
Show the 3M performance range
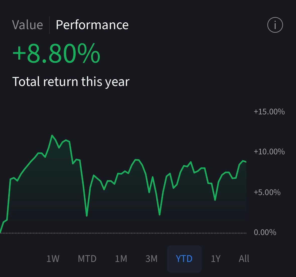151,259
